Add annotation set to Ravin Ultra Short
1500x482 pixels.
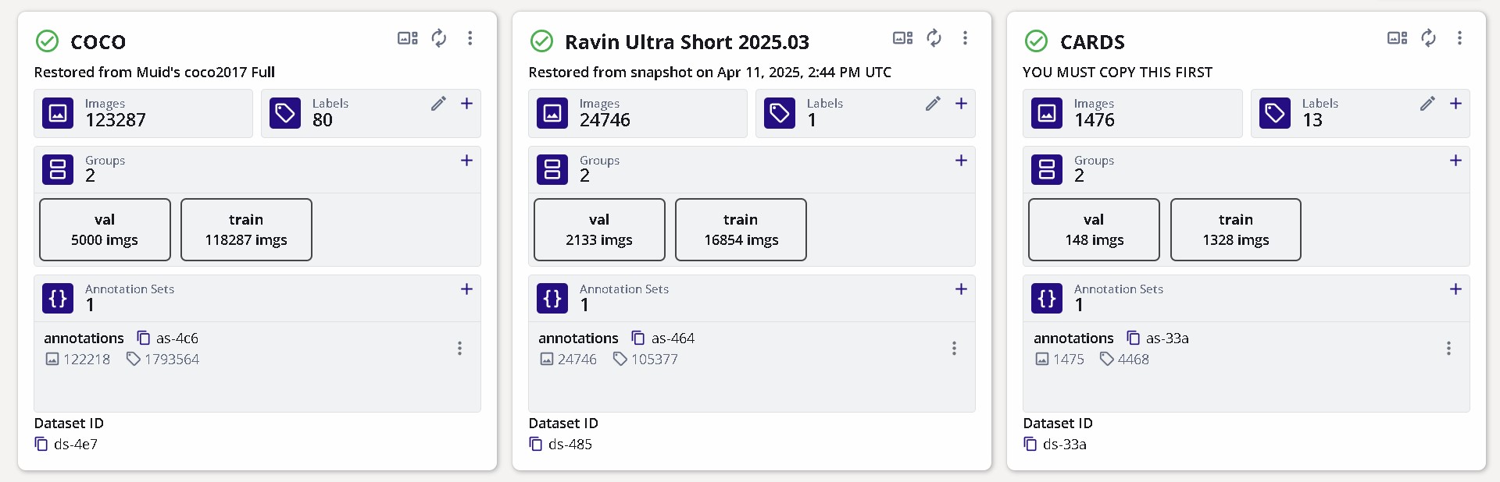[x=961, y=289]
